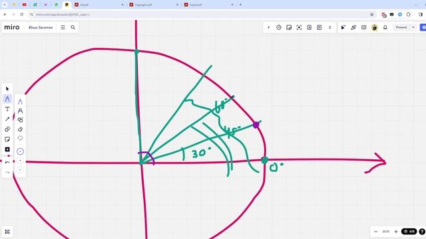Go back in browser history
Screen dimensions: 426x239
(5, 15)
